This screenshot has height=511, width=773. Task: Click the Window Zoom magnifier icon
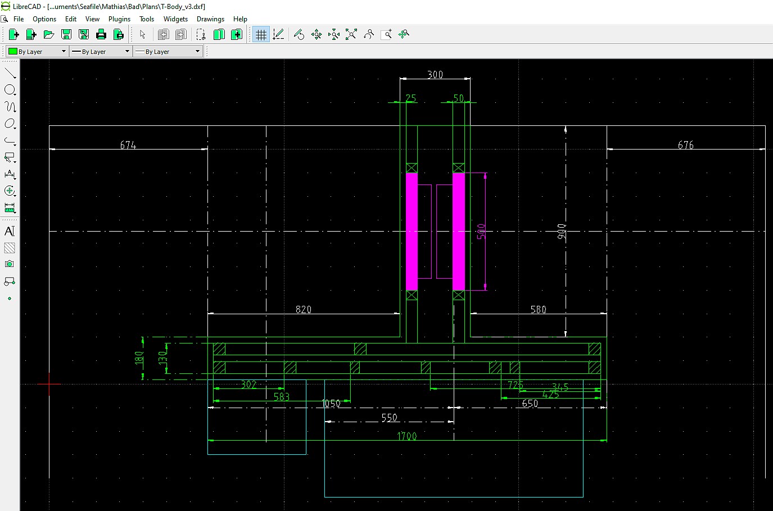click(x=386, y=35)
